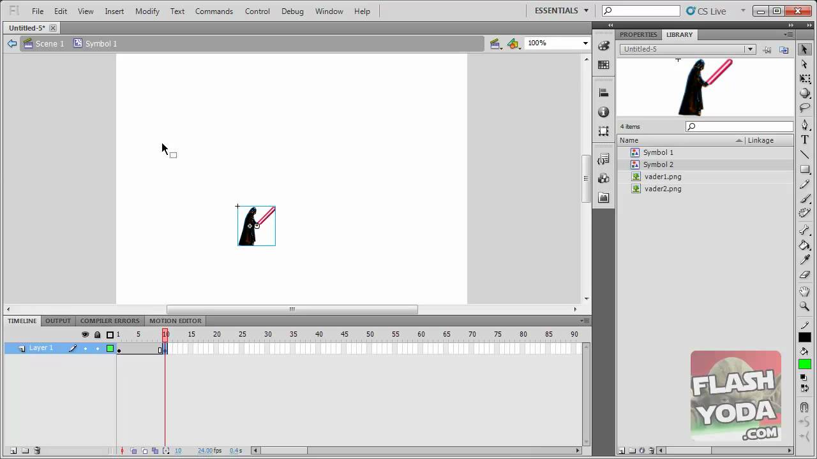Go to Scene 1 in breadcrumb

click(x=44, y=43)
